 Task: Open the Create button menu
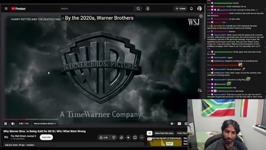tap(180, 8)
